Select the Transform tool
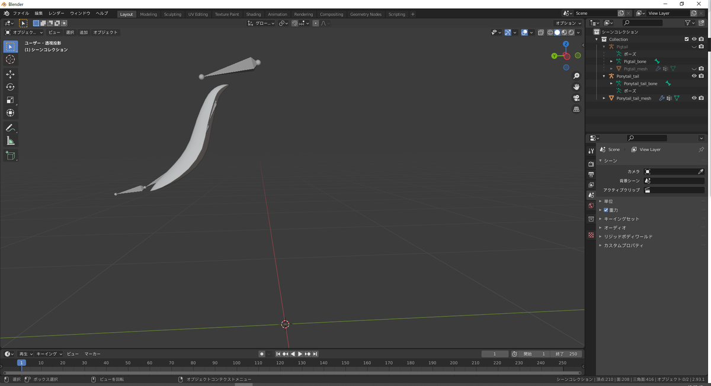711x386 pixels. click(x=10, y=113)
